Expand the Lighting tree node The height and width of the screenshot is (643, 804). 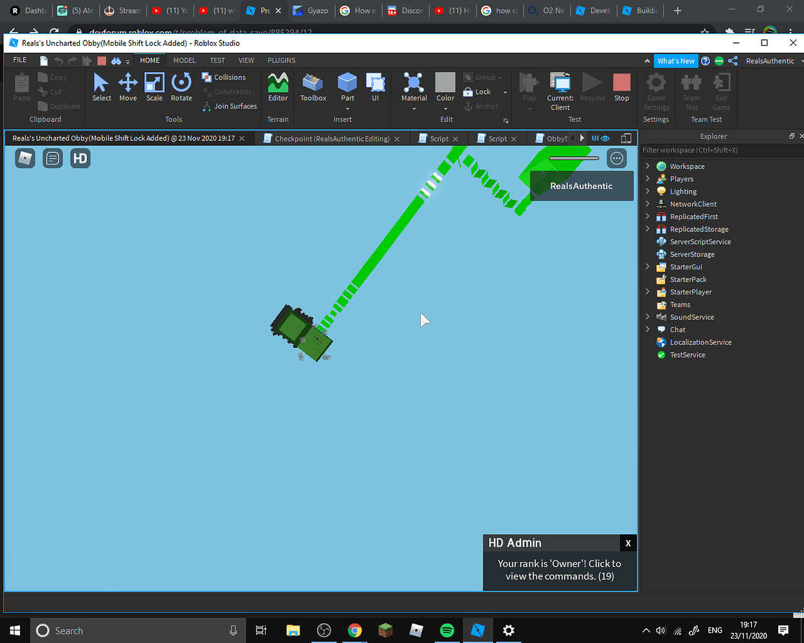coord(648,191)
